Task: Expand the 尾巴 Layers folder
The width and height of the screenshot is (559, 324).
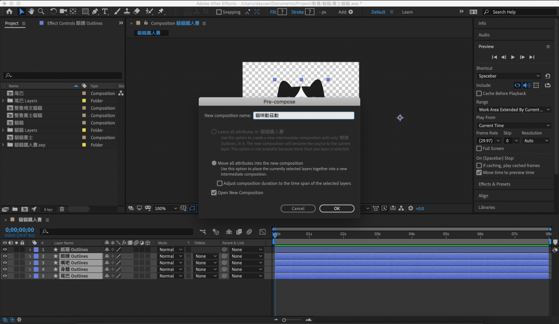Action: pyautogui.click(x=3, y=101)
